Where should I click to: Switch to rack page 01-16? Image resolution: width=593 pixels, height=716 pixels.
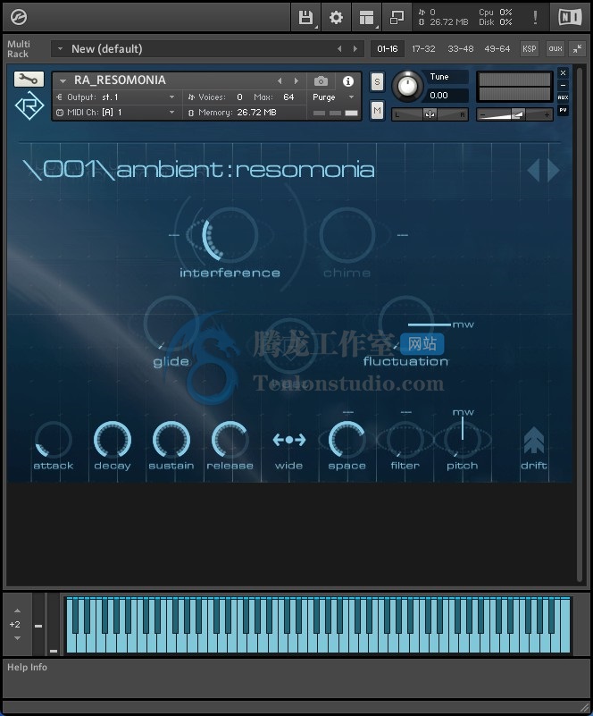pos(388,48)
